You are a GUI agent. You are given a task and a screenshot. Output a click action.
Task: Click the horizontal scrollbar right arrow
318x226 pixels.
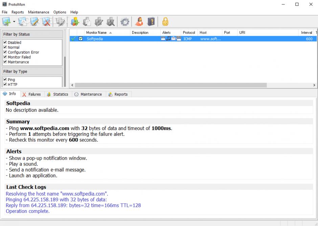pyautogui.click(x=314, y=85)
